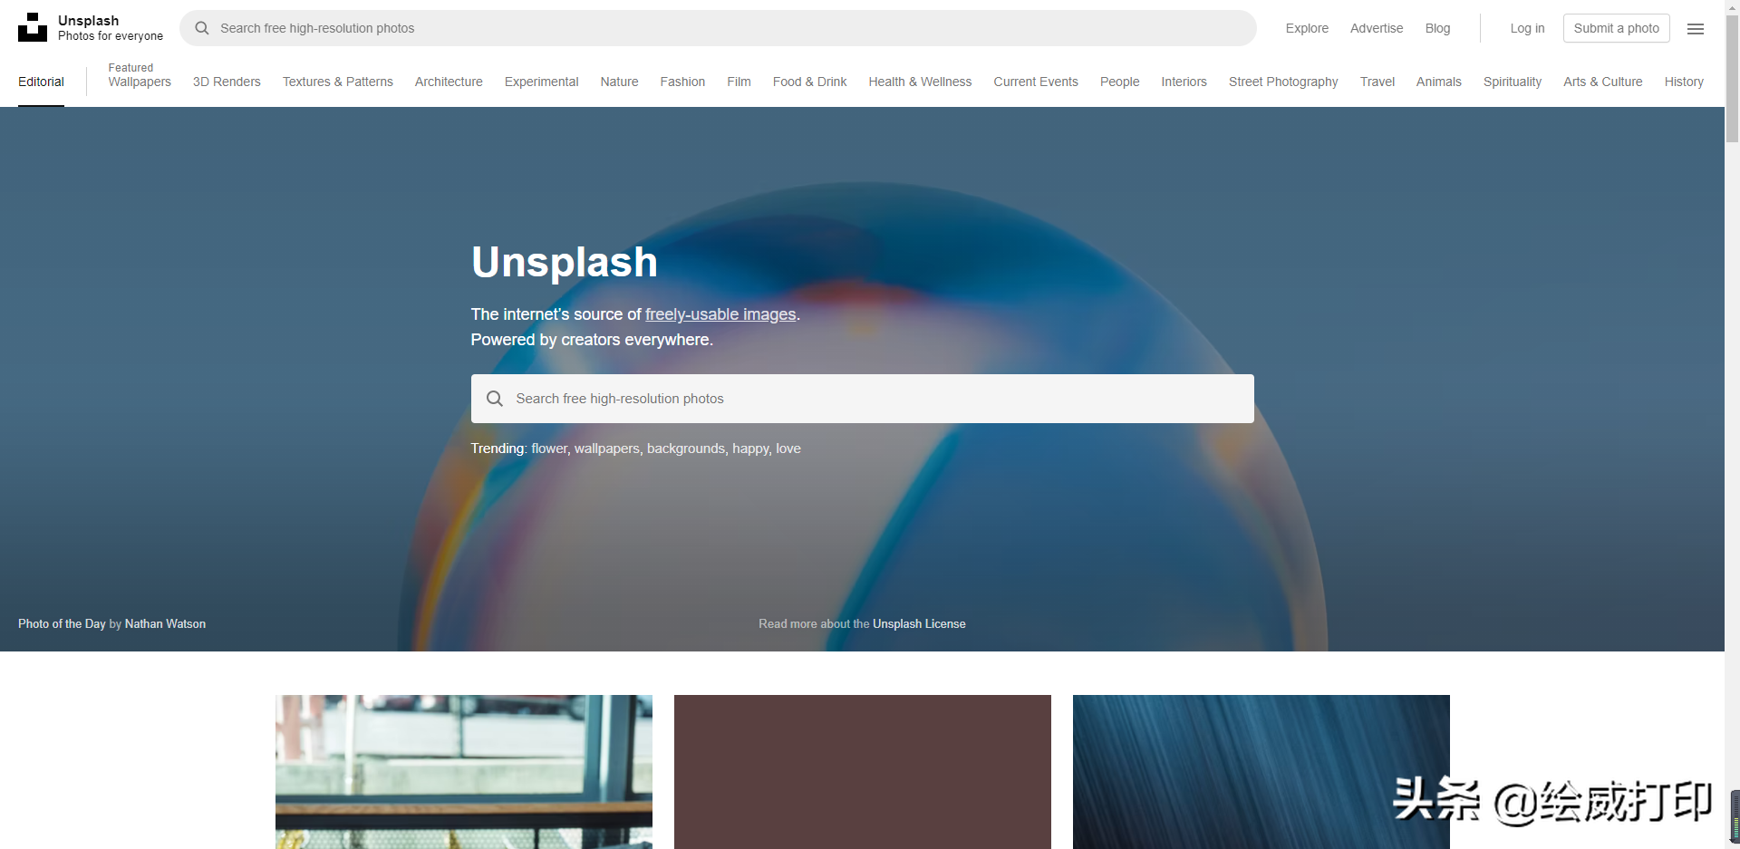Open the Film category

click(x=739, y=82)
